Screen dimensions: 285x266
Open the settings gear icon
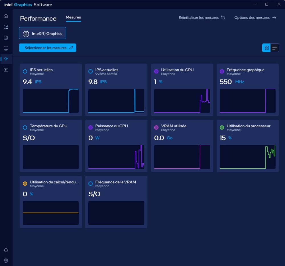[6, 260]
